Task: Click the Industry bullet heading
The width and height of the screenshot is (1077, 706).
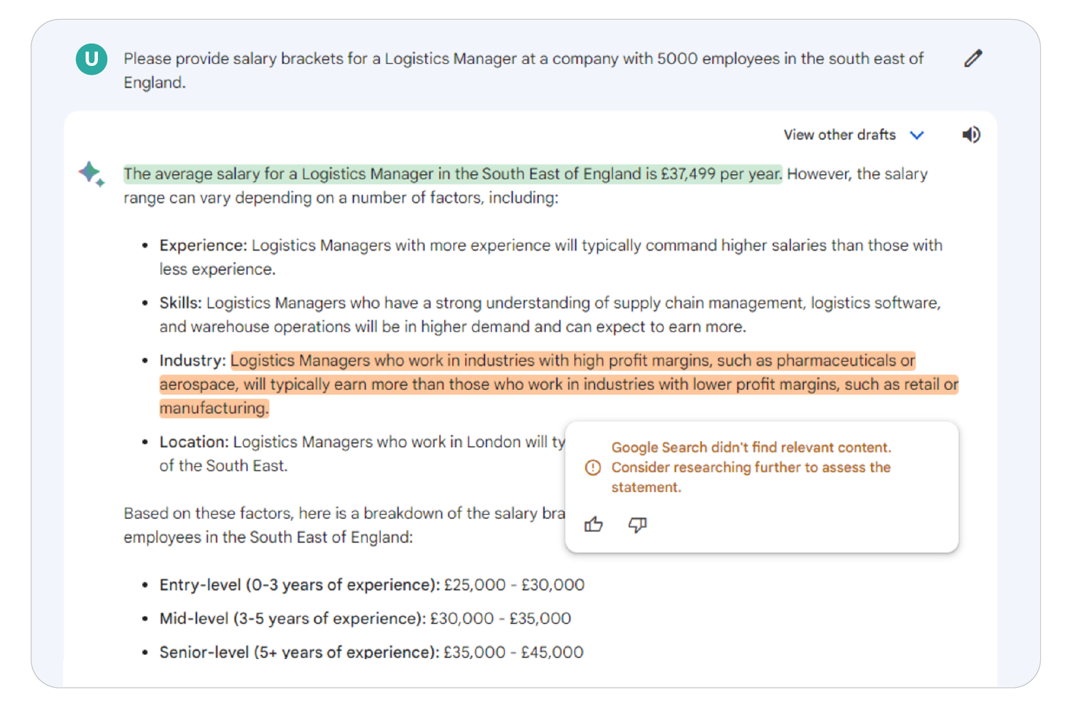Action: pos(192,361)
